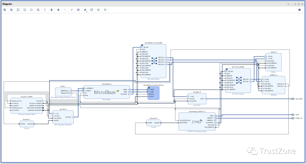Expand DLMB pin on local memory block
This screenshot has width=306, height=164.
(x=149, y=90)
